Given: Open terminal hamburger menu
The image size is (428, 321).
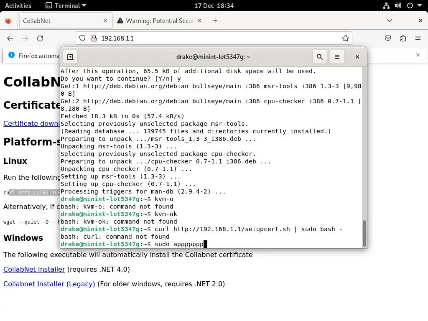Looking at the screenshot, I should 337,57.
